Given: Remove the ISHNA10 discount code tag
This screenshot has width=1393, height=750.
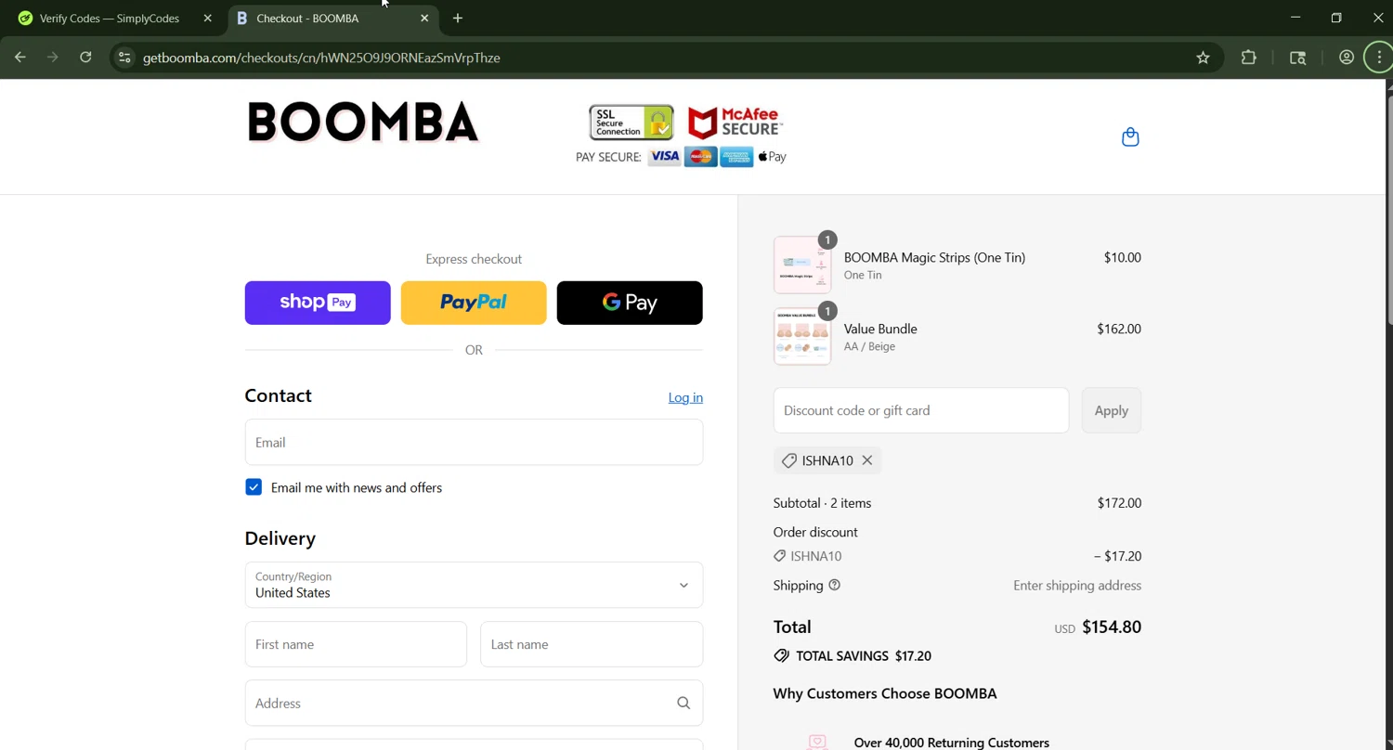Looking at the screenshot, I should coord(866,460).
